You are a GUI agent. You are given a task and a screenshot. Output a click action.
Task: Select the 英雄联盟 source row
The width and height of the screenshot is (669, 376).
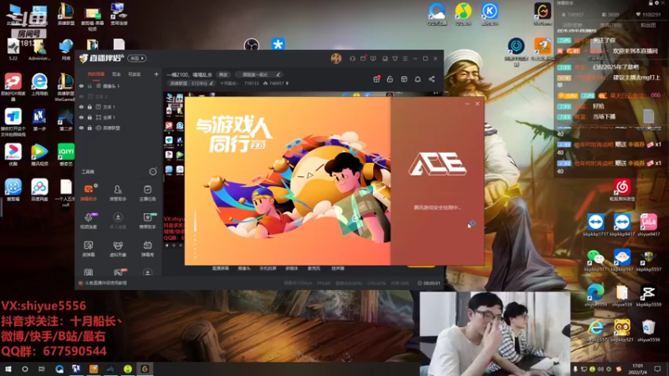tap(118, 128)
